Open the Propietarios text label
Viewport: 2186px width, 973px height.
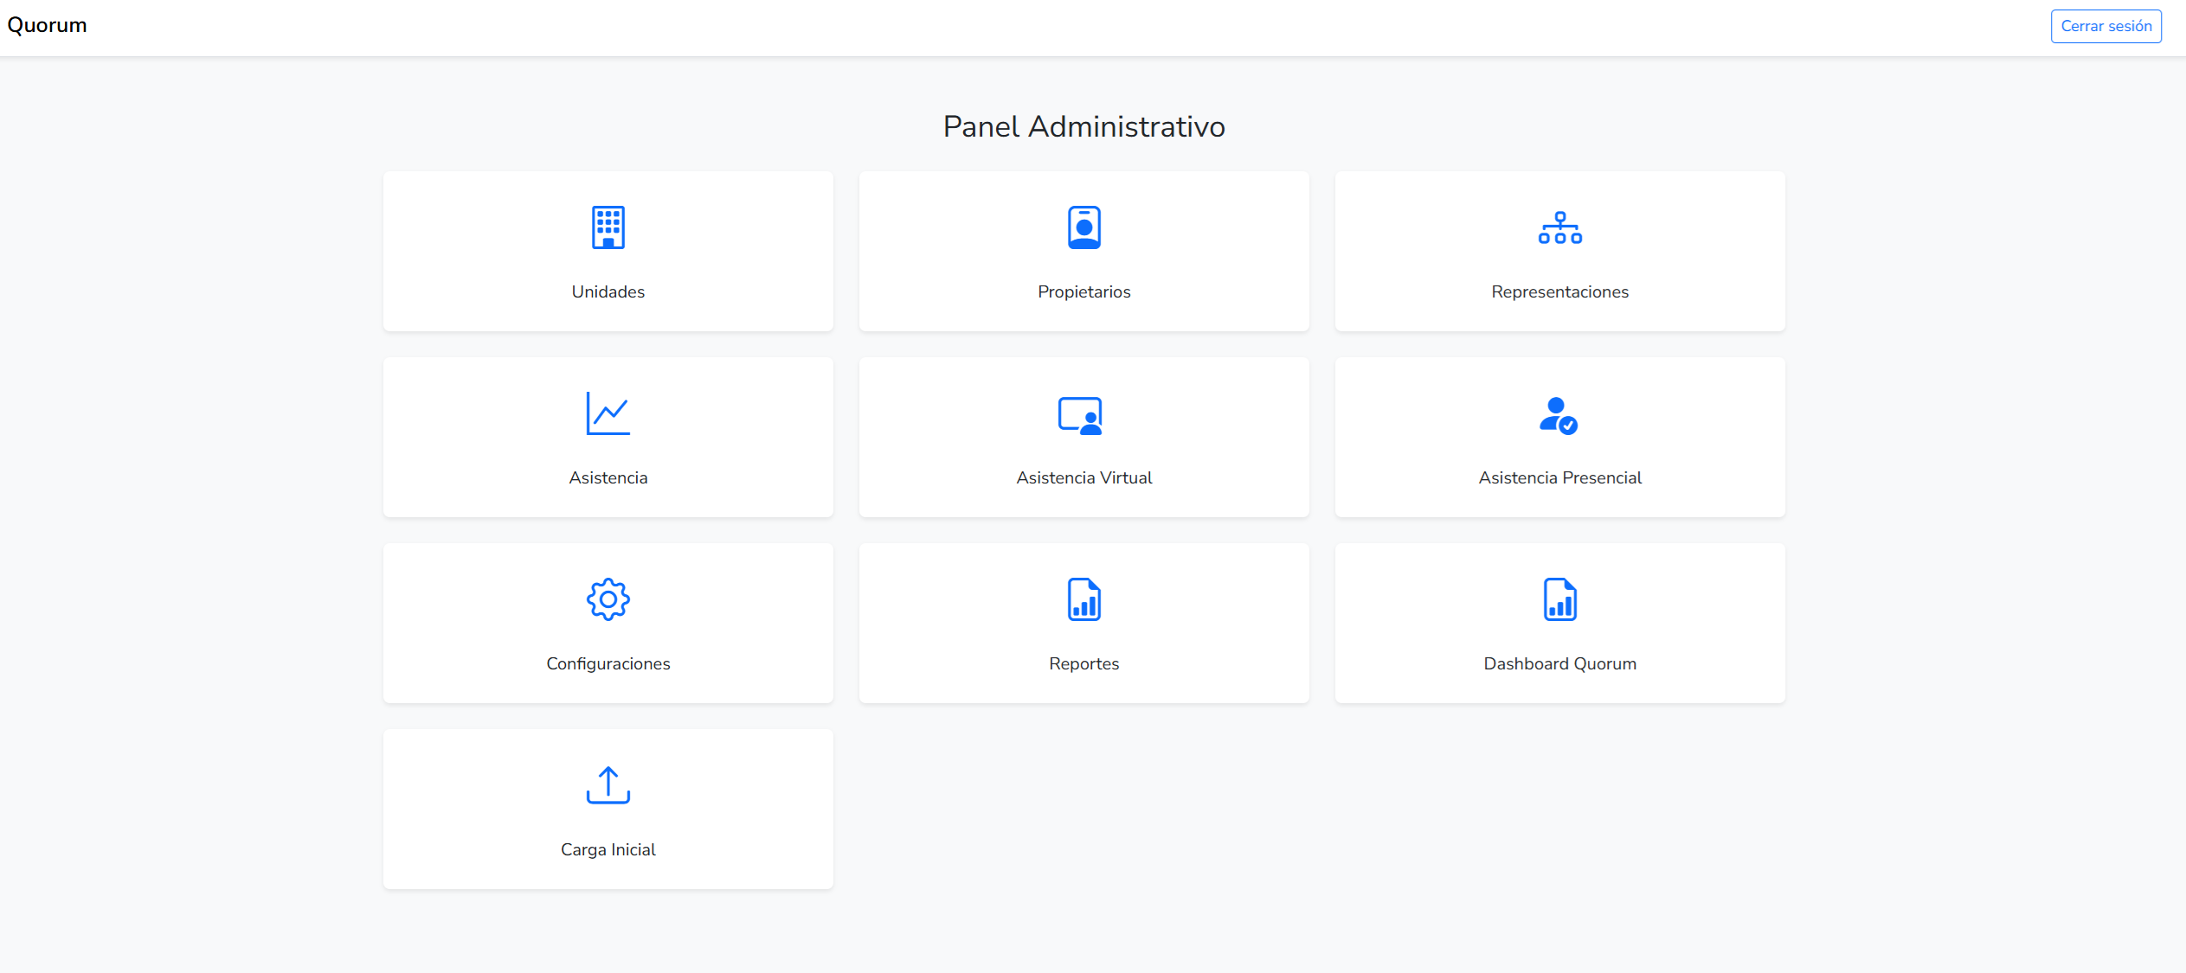pyautogui.click(x=1083, y=292)
